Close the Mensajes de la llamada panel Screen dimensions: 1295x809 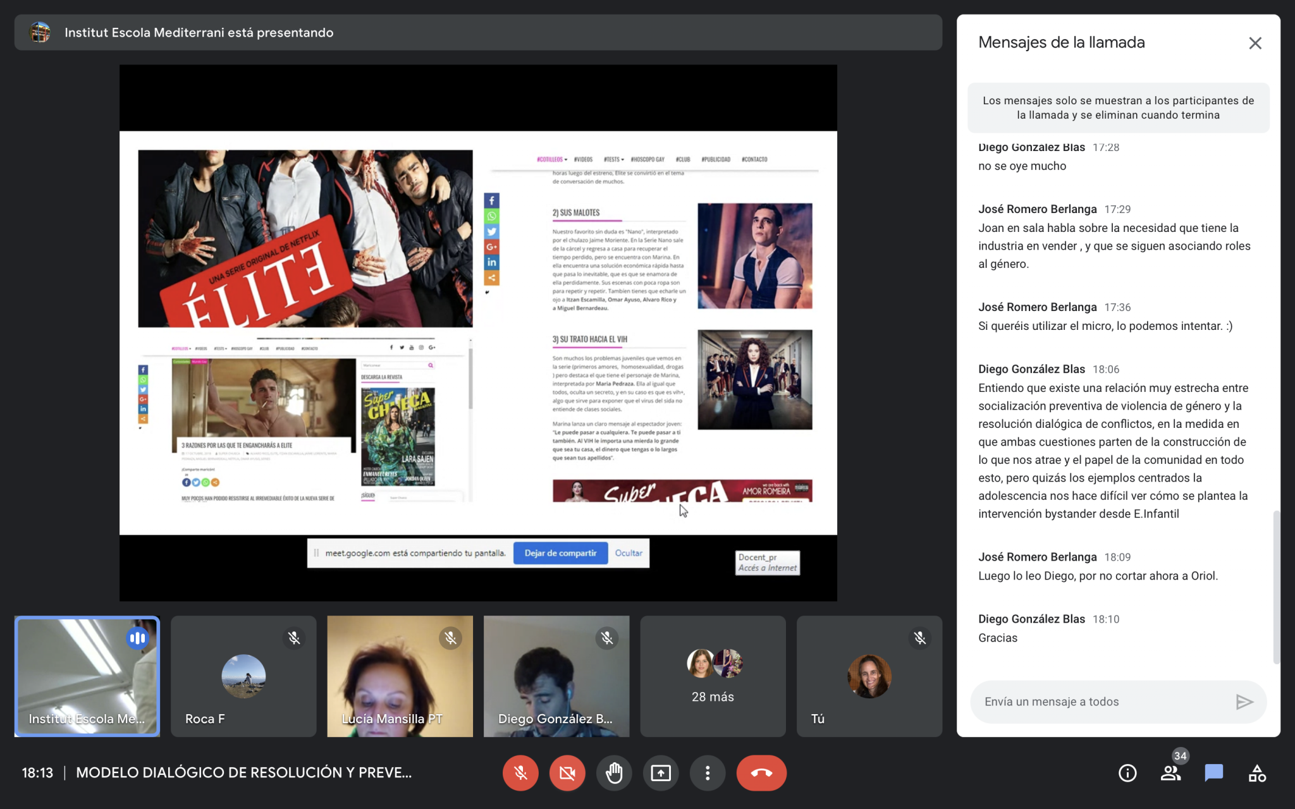1255,43
